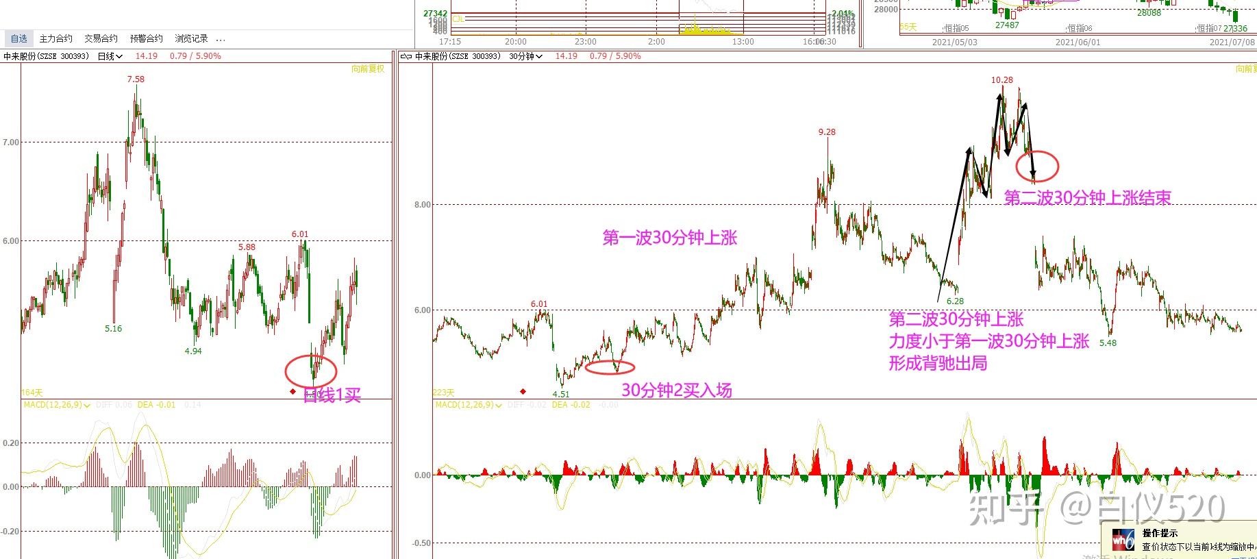This screenshot has width=1257, height=559.
Task: Click the 2021/05/03 date on top-right axis
Action: pyautogui.click(x=955, y=42)
